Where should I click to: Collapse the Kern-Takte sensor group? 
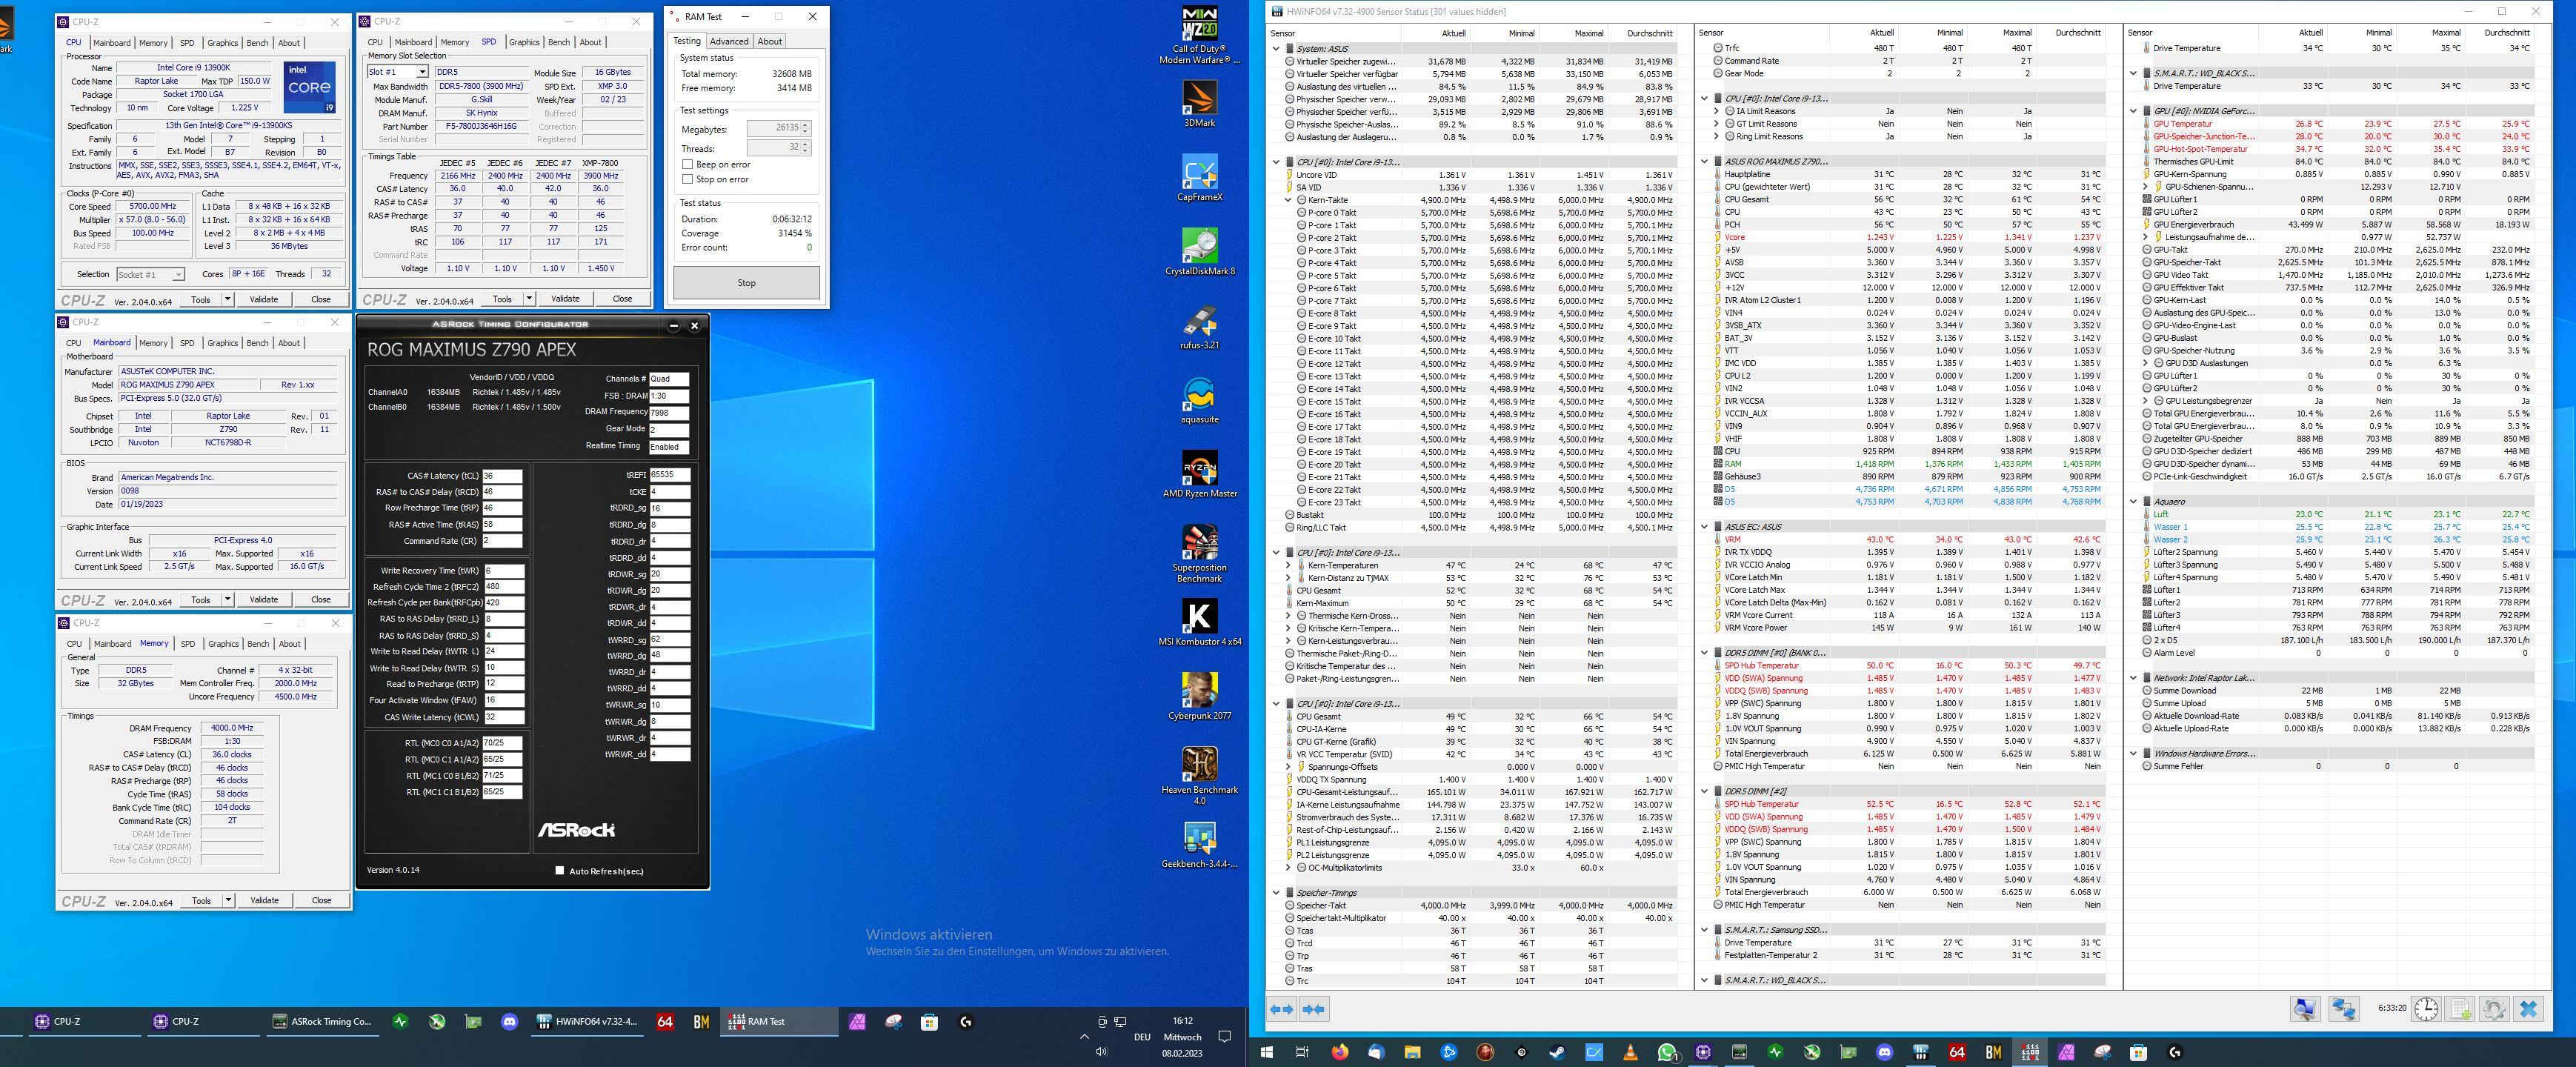point(1288,200)
